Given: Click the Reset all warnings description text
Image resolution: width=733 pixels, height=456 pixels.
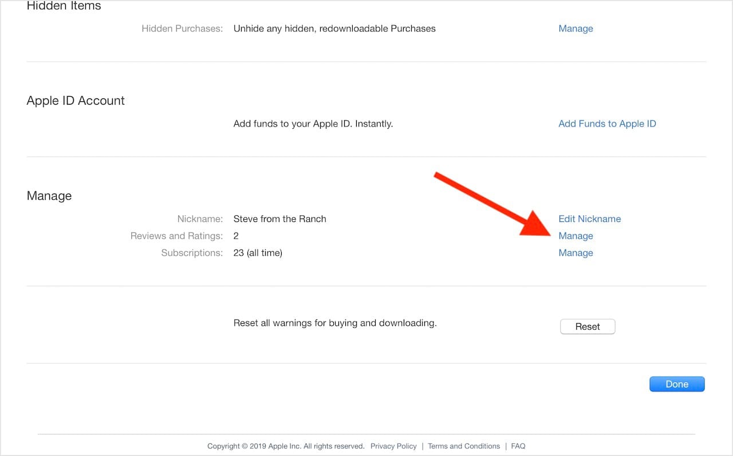Looking at the screenshot, I should pos(335,323).
